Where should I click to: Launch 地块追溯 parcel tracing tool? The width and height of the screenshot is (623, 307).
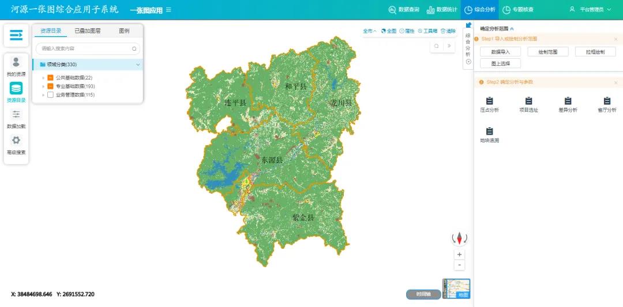point(489,132)
